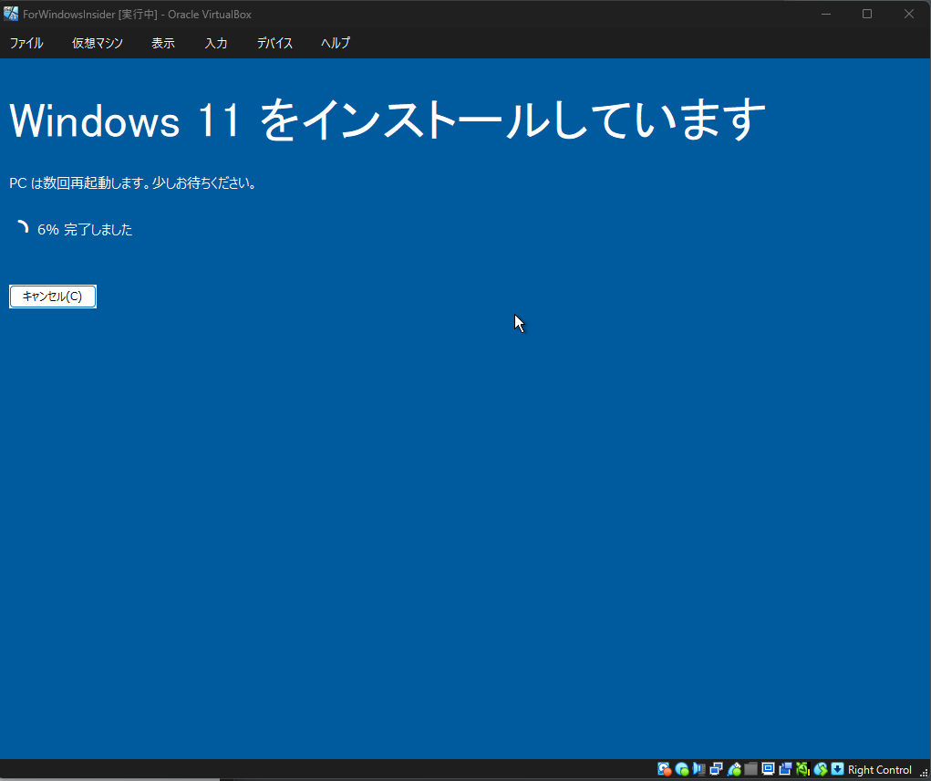931x781 pixels.
Task: Close the VirtualBox window
Action: pos(909,14)
